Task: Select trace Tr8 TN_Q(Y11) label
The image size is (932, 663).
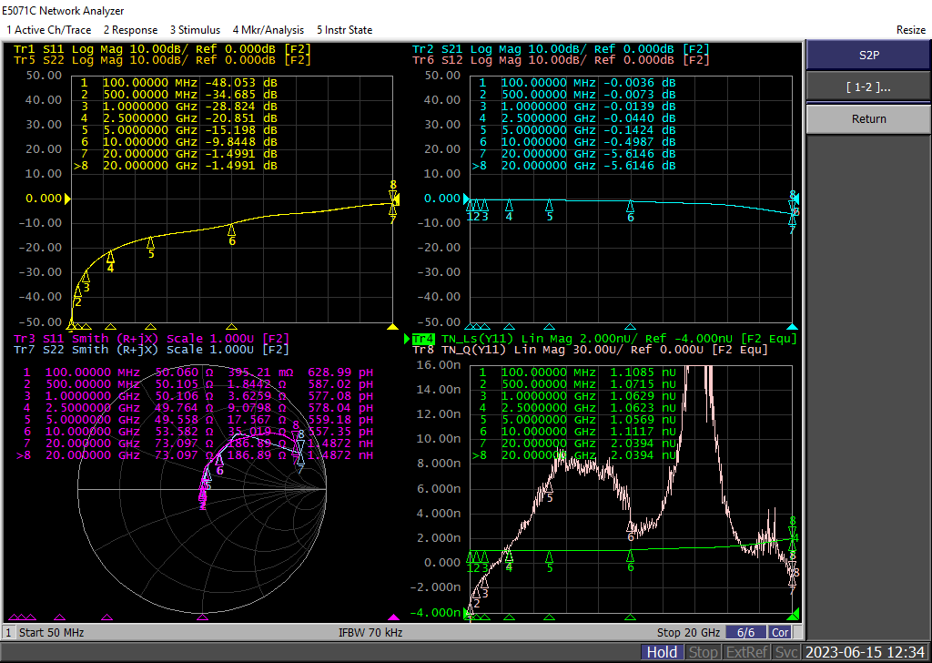Action: pyautogui.click(x=590, y=349)
